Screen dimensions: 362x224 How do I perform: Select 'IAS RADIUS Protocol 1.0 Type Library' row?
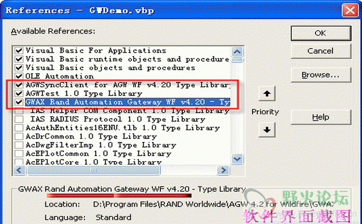point(118,119)
